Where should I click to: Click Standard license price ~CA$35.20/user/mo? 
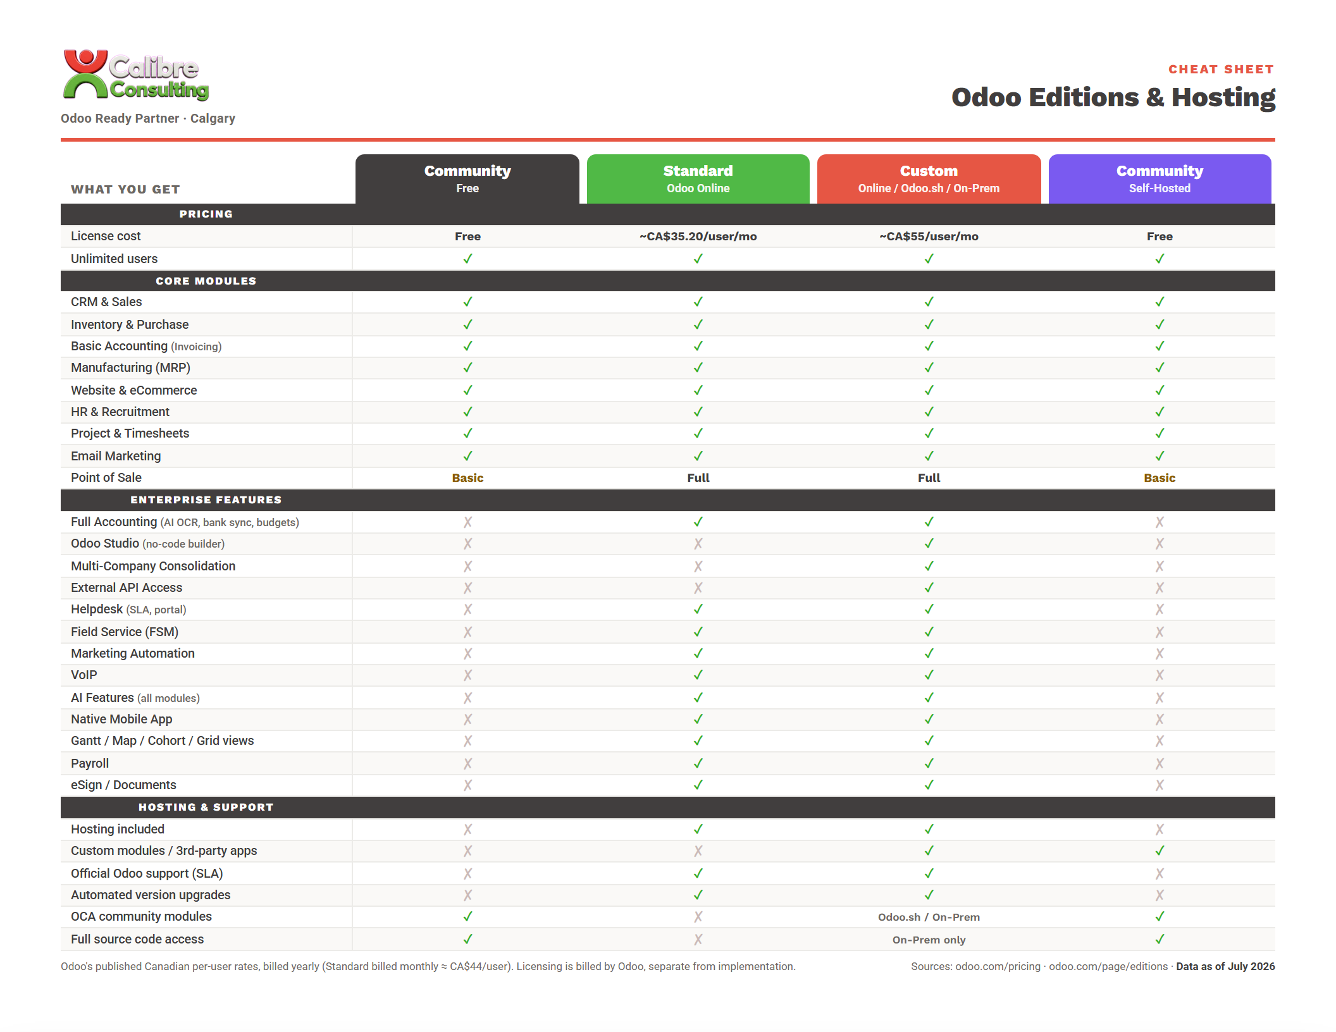(698, 236)
